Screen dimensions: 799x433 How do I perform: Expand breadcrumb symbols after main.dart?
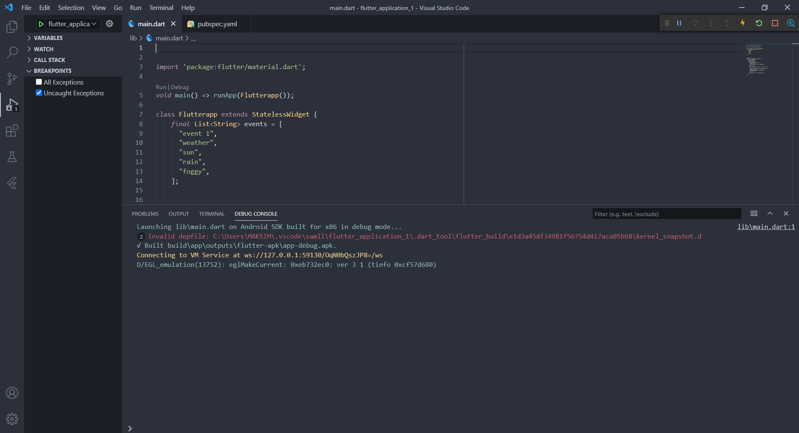[x=193, y=38]
